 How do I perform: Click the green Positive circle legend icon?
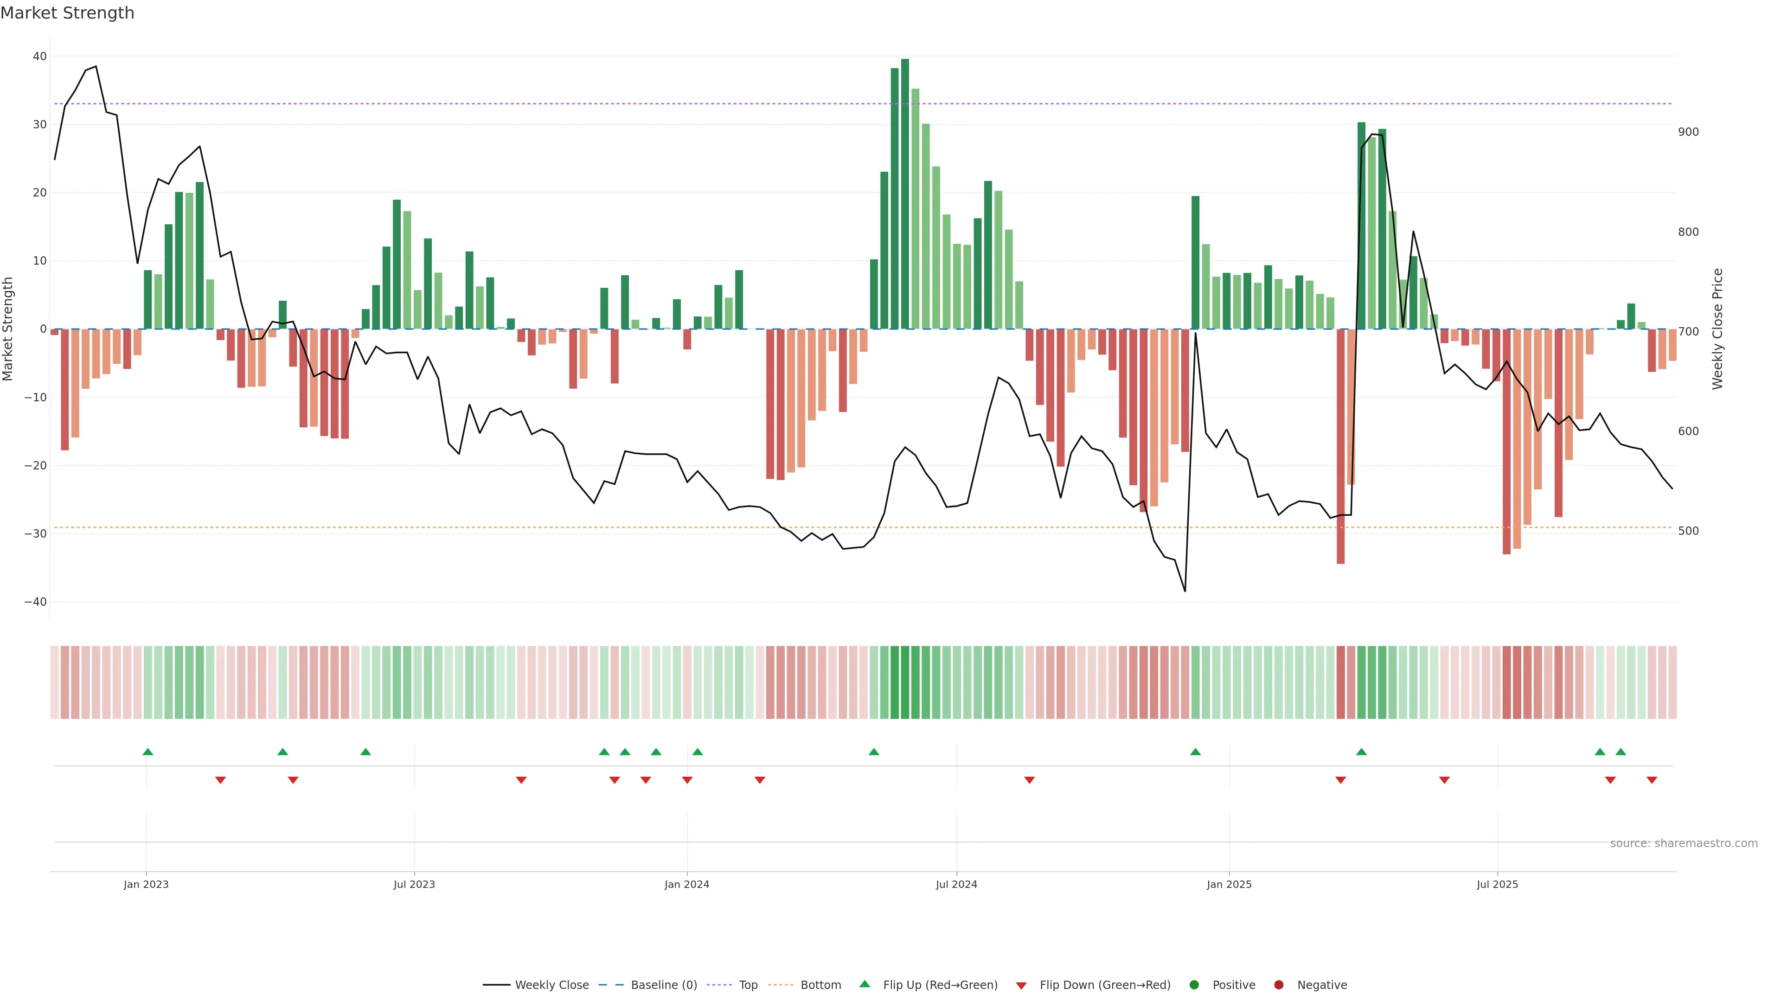coord(1194,985)
